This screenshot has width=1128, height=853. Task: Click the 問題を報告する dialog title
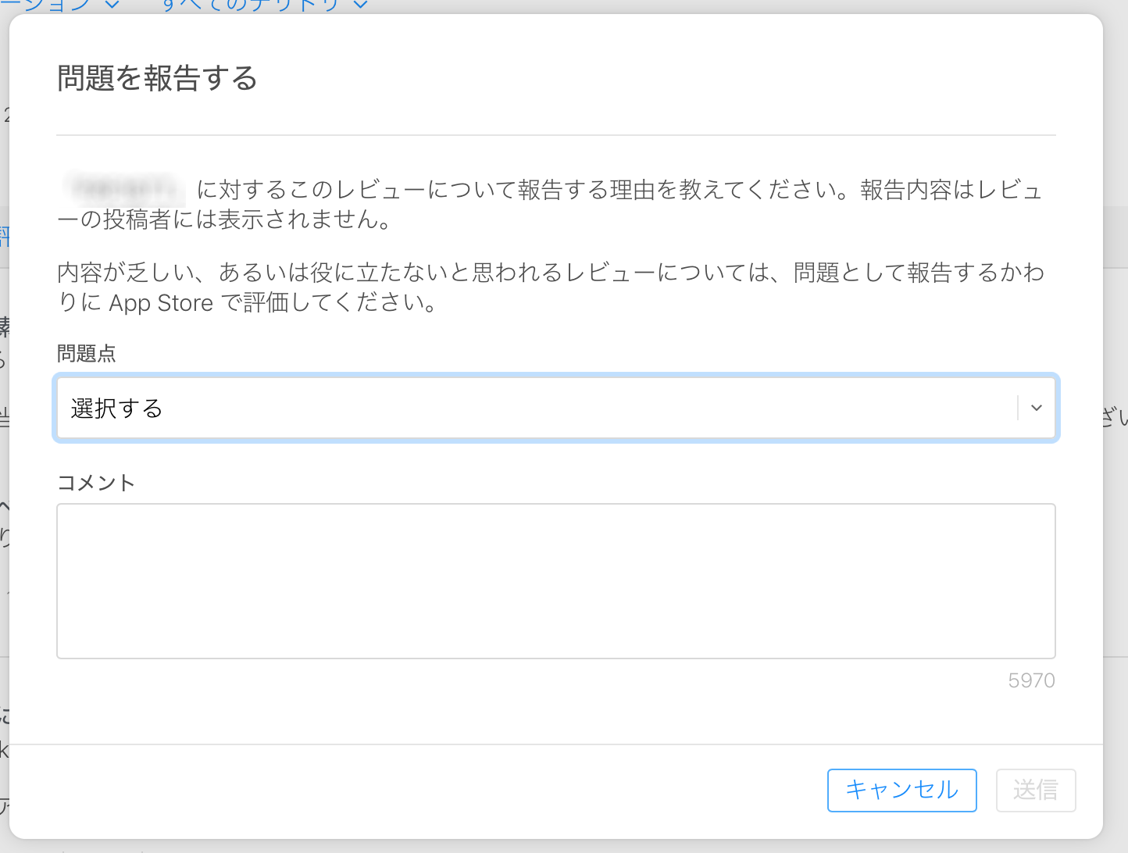(x=157, y=78)
